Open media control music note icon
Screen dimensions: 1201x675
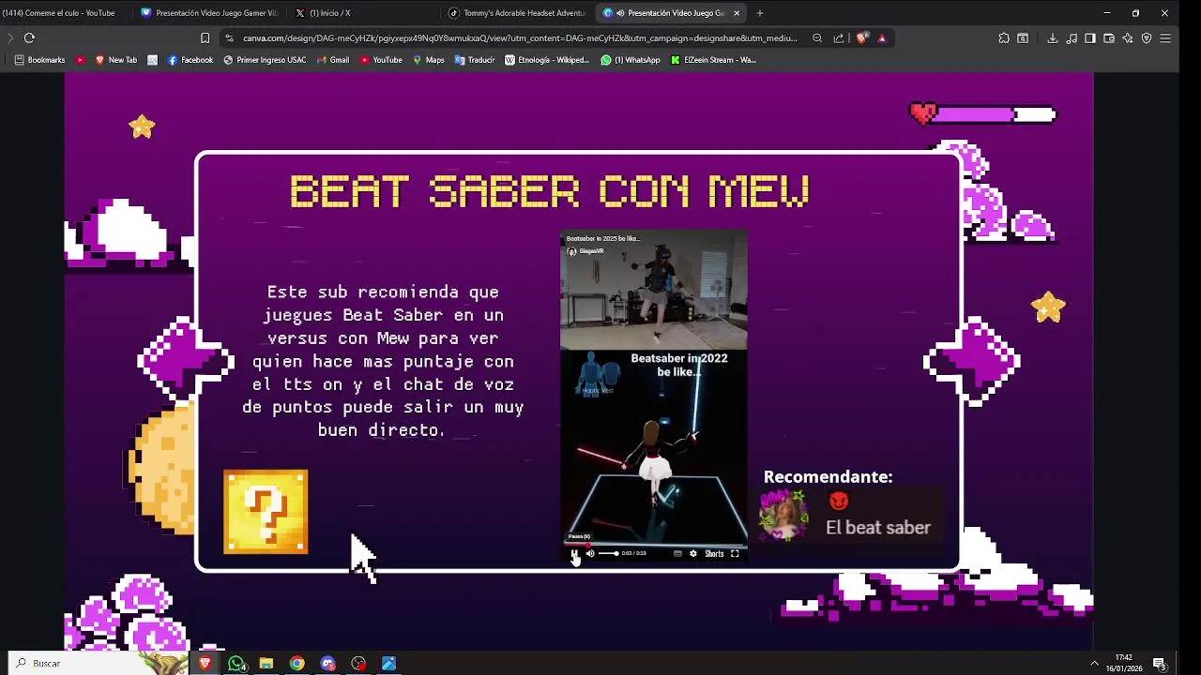(1072, 38)
